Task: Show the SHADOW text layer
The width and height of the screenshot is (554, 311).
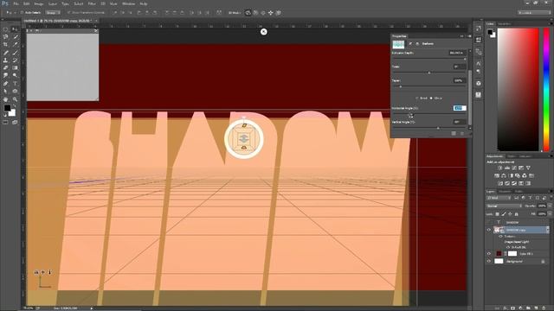Action: coord(489,222)
